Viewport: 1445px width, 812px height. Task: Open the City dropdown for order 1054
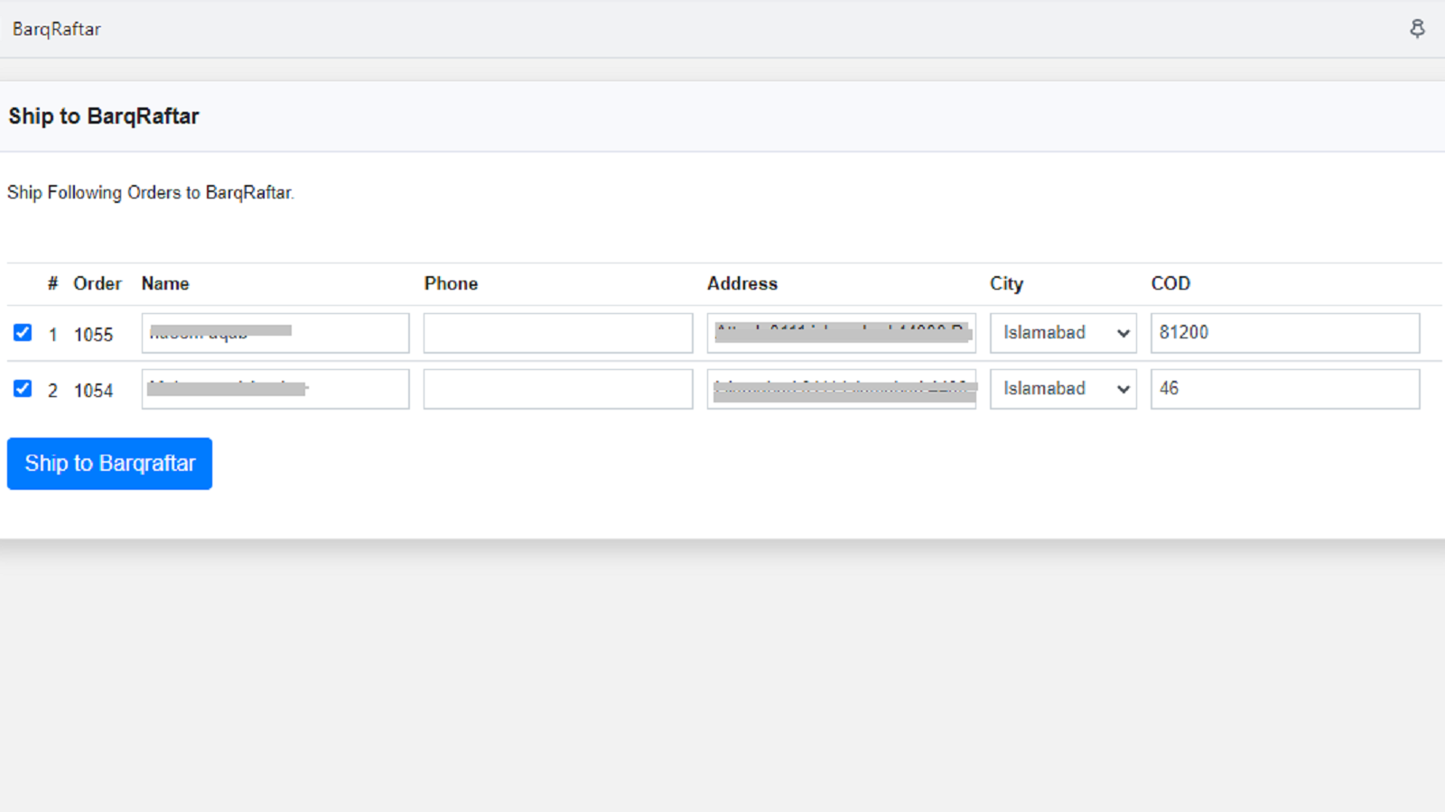[1063, 389]
